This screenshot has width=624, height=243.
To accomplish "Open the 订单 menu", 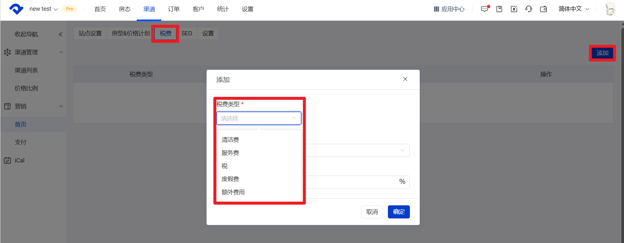I will [x=174, y=9].
